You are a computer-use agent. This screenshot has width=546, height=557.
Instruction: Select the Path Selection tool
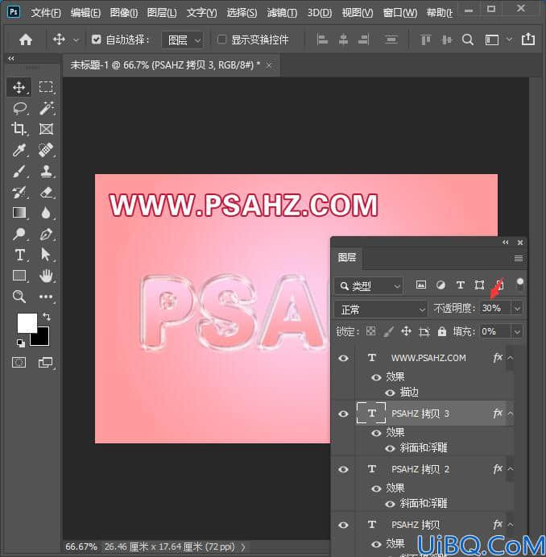[x=46, y=255]
